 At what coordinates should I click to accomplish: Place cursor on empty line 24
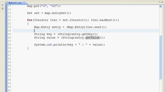pyautogui.click(x=86, y=31)
